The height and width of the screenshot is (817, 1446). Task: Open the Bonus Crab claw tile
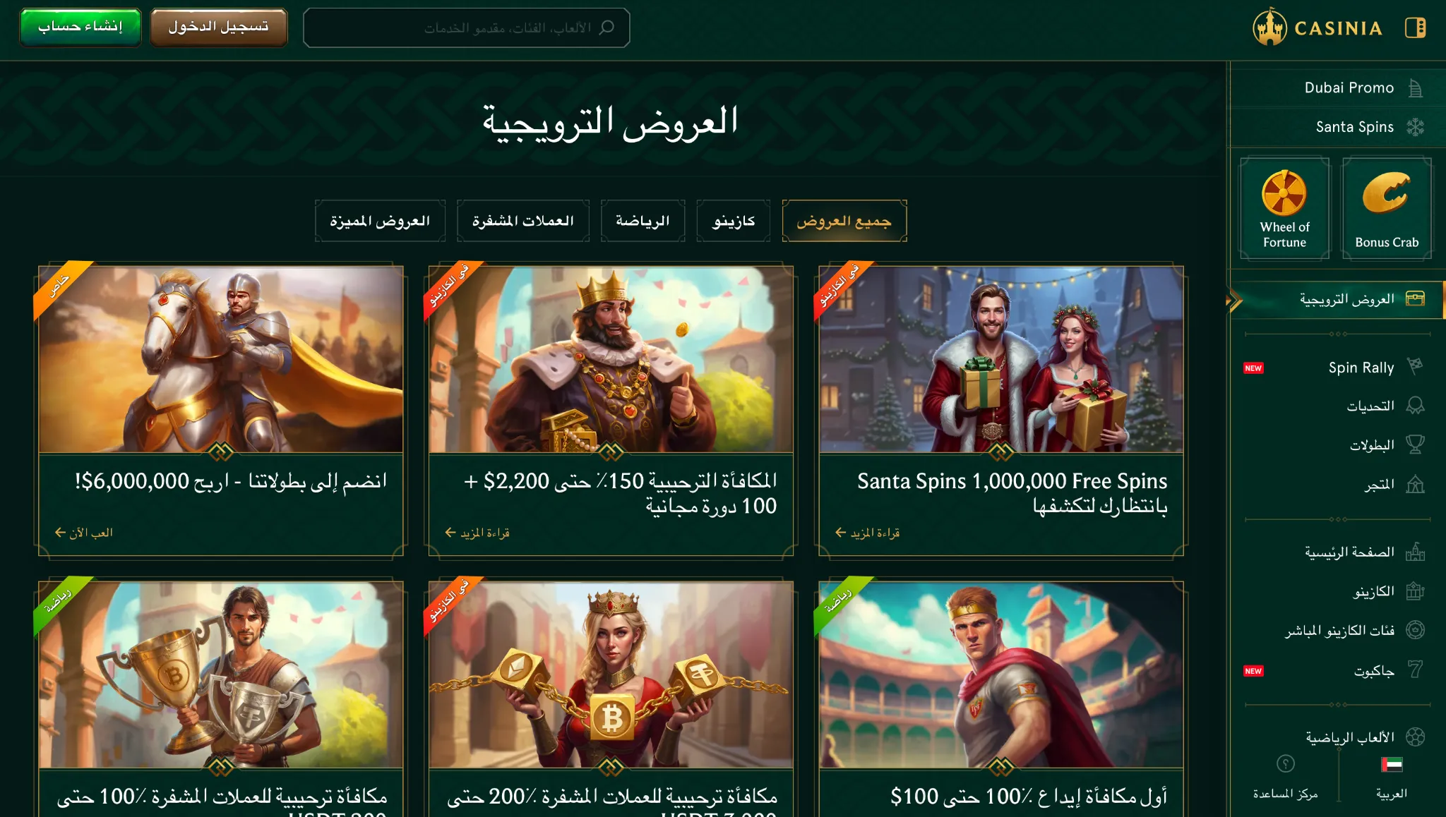(x=1387, y=209)
